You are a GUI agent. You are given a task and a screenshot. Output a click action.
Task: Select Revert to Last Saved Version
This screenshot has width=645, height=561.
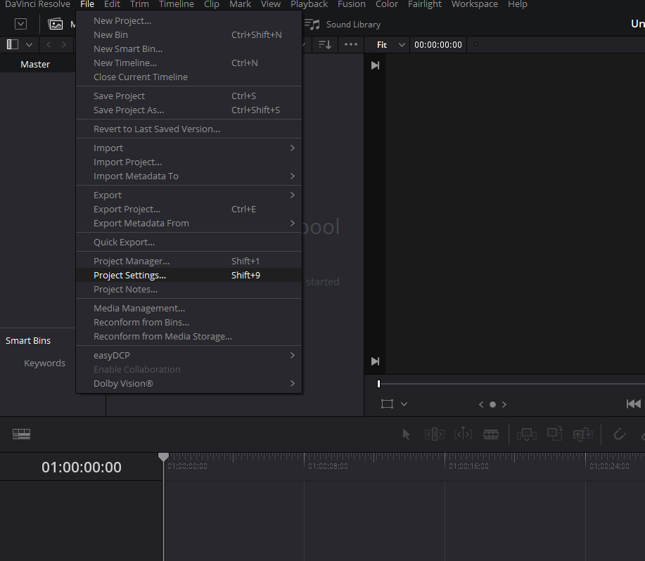click(189, 129)
